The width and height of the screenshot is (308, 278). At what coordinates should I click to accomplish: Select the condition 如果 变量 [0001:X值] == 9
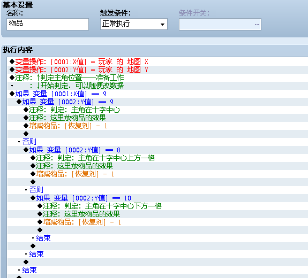click(58, 94)
